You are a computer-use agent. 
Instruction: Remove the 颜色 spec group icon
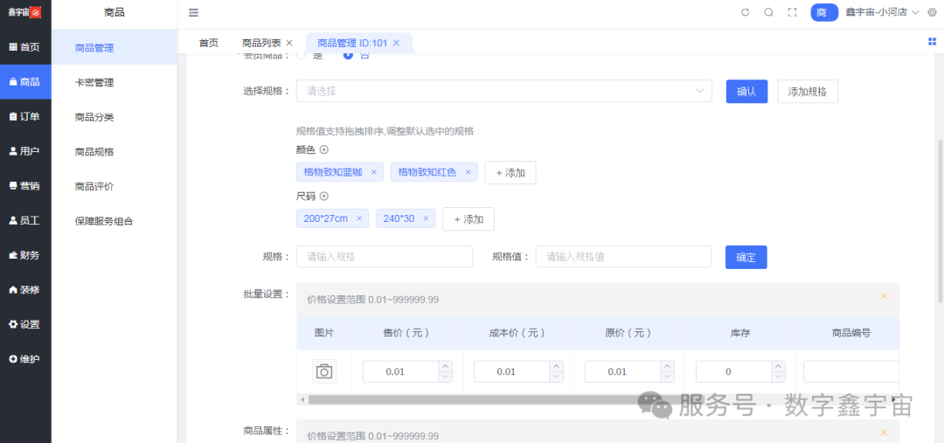(323, 150)
